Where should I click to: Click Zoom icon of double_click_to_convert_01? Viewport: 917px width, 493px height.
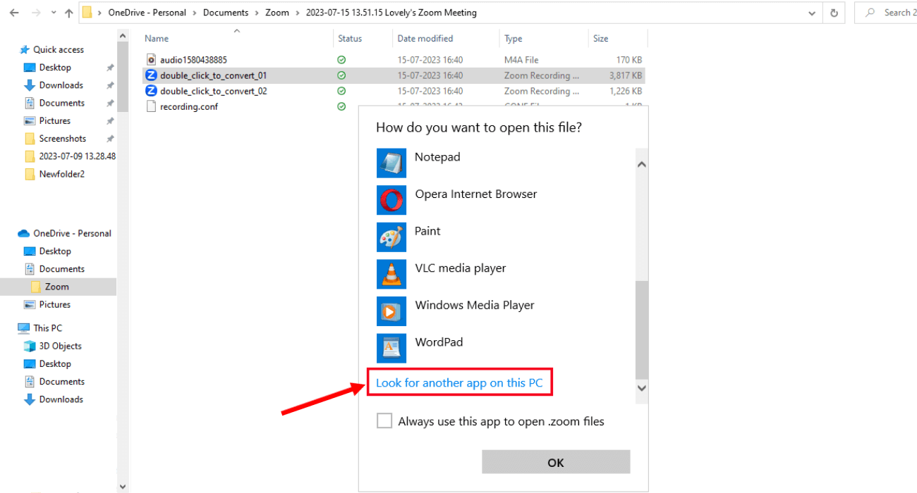point(151,75)
